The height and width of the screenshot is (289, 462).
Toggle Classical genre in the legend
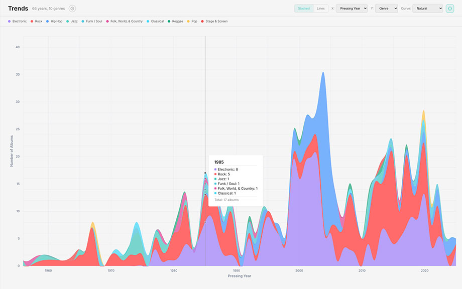(x=157, y=22)
